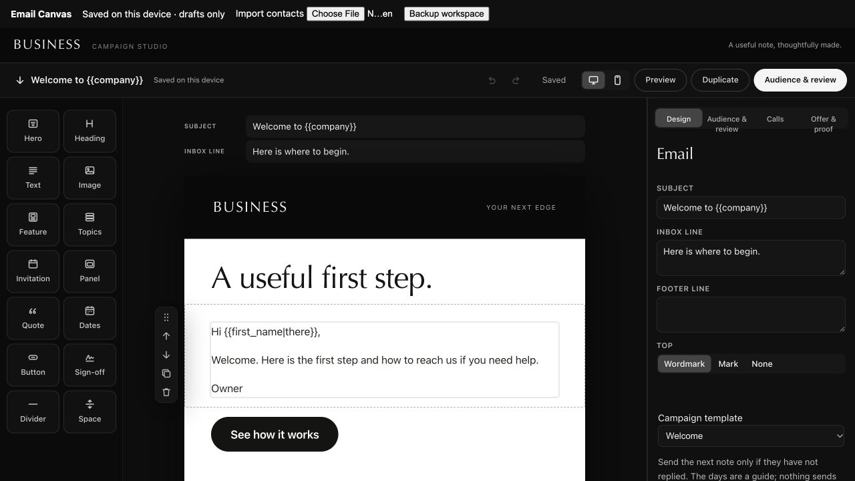Add a Divider block
Screen dimensions: 855x481
pyautogui.click(x=33, y=412)
